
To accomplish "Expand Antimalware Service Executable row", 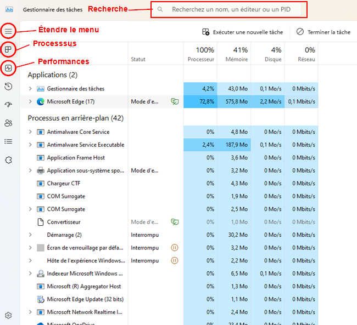I will pyautogui.click(x=30, y=145).
